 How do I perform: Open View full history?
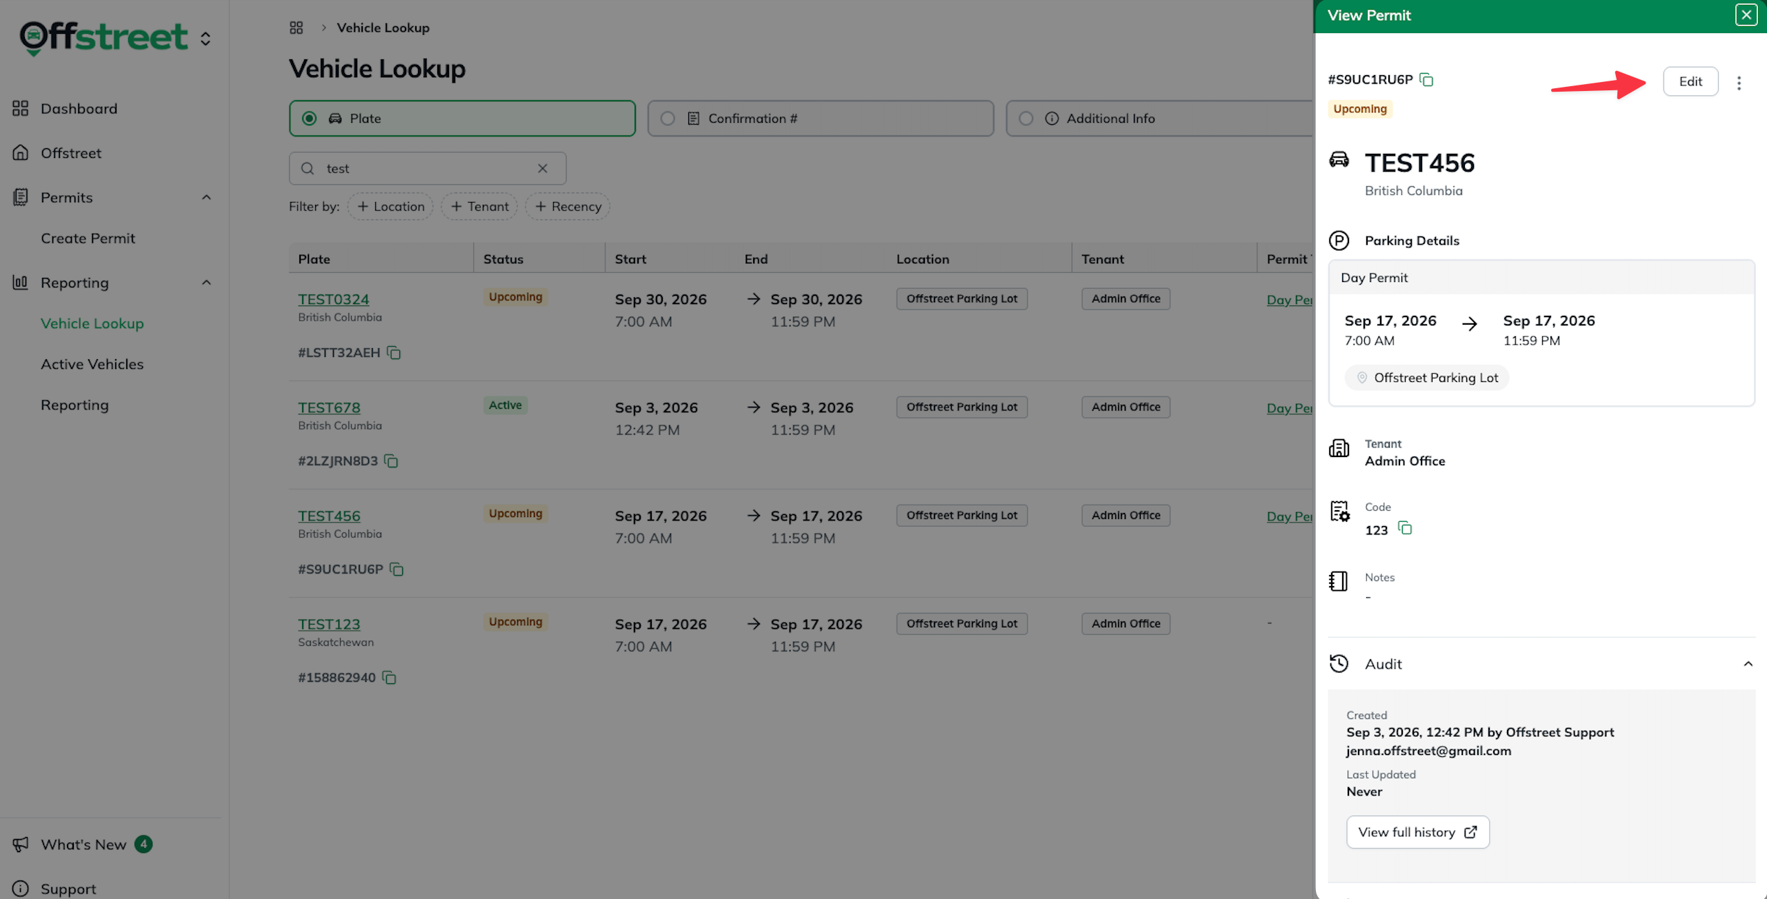pos(1418,832)
